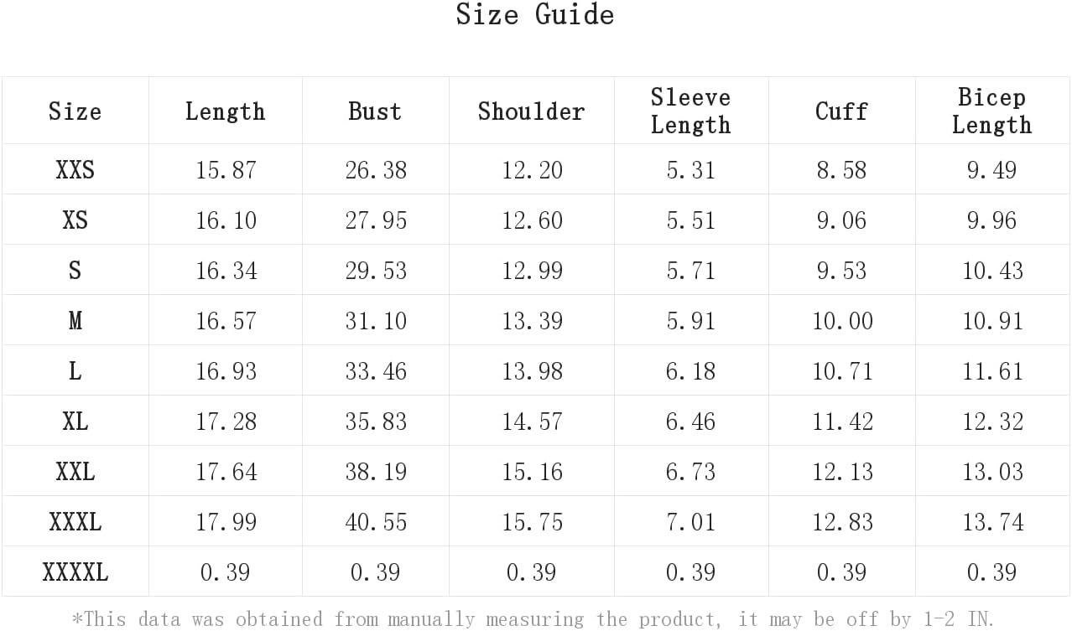
Task: Select the sleeve length value 7.01
Action: 690,522
